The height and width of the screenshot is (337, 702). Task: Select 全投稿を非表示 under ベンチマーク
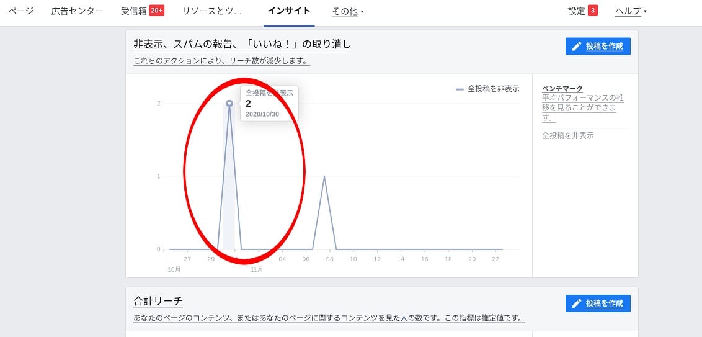tap(567, 135)
